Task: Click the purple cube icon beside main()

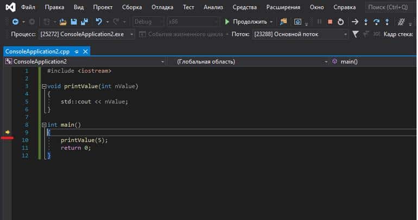Action: point(334,61)
